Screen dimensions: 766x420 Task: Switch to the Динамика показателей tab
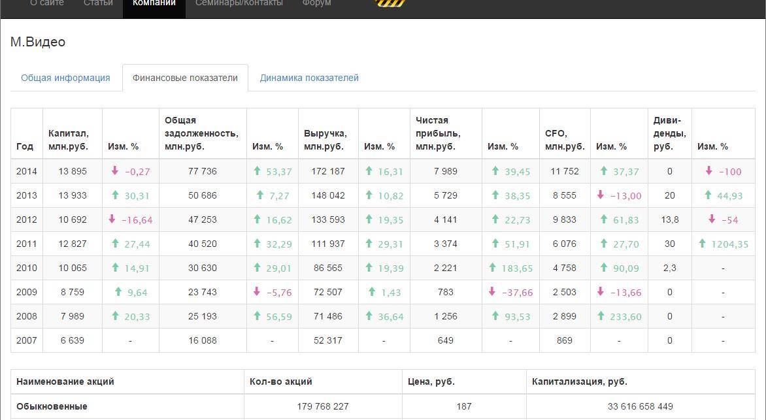pyautogui.click(x=309, y=78)
